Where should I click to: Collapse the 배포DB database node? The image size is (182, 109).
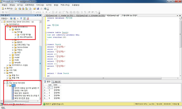(10, 30)
